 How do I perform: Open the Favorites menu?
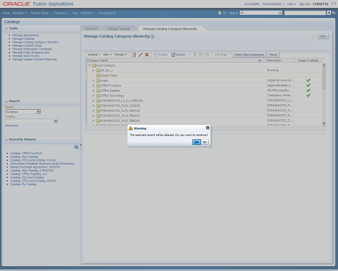[x=61, y=13]
